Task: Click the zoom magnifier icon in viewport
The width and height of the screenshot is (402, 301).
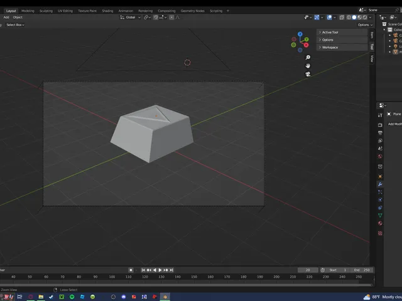Action: click(308, 57)
